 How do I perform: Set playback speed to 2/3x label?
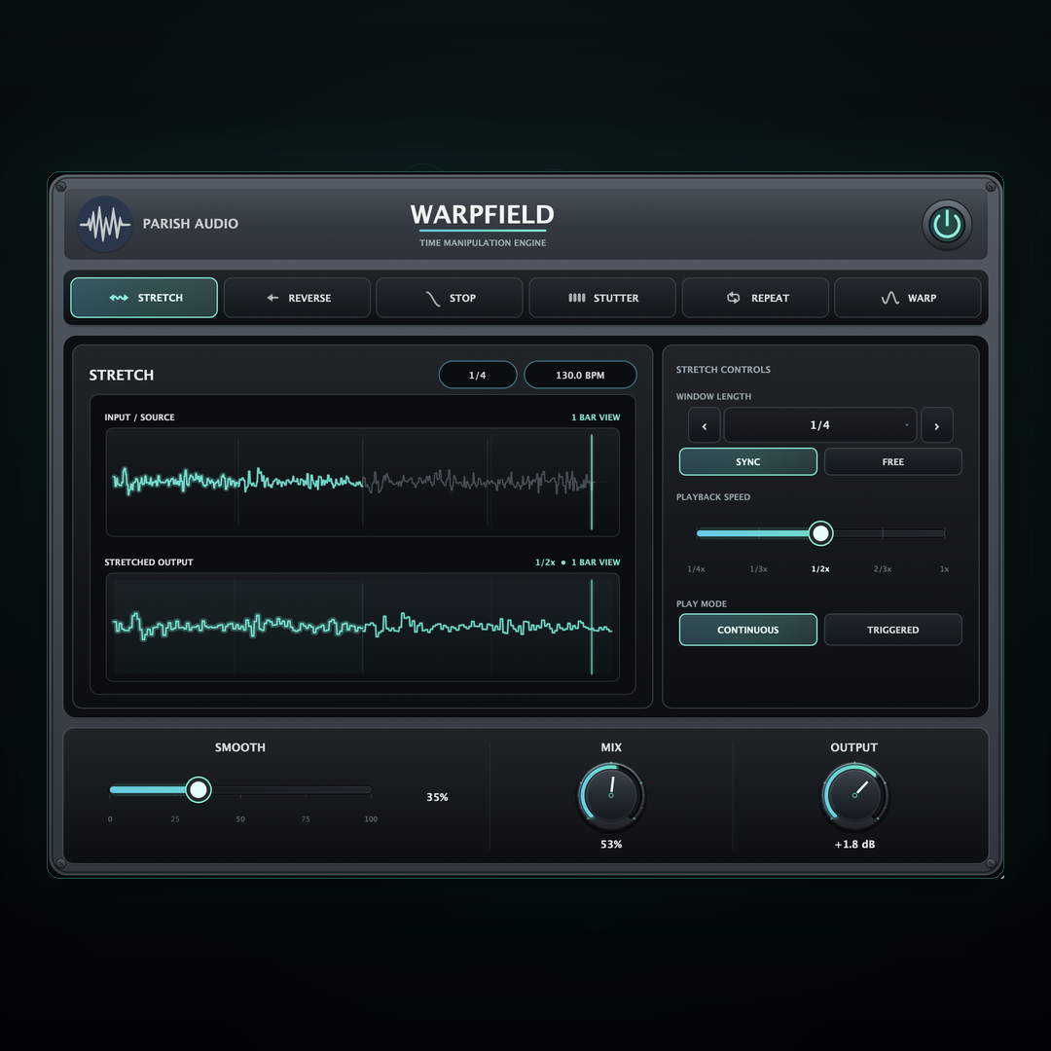(882, 569)
